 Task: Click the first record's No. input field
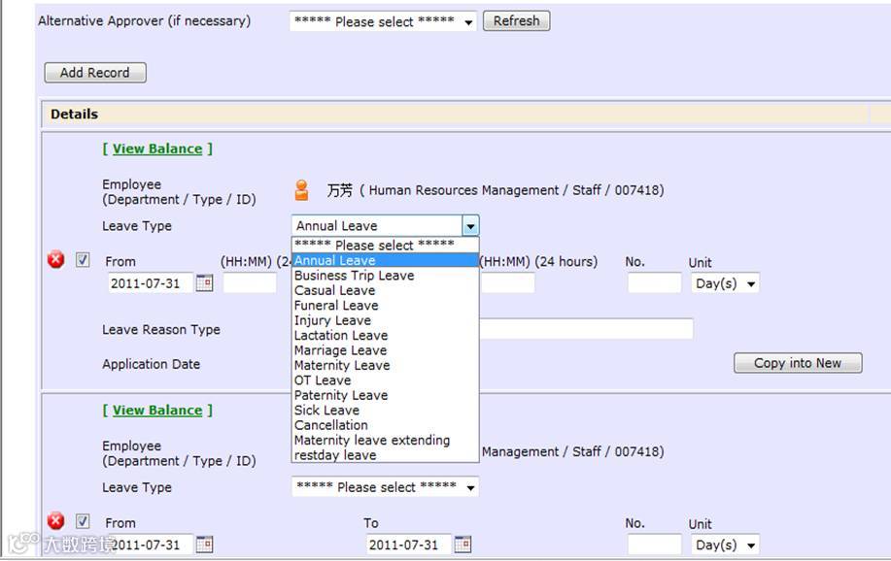pyautogui.click(x=654, y=283)
